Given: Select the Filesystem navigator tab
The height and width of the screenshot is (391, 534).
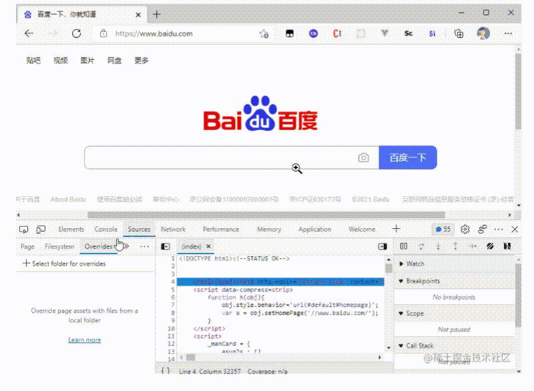Looking at the screenshot, I should pyautogui.click(x=59, y=246).
